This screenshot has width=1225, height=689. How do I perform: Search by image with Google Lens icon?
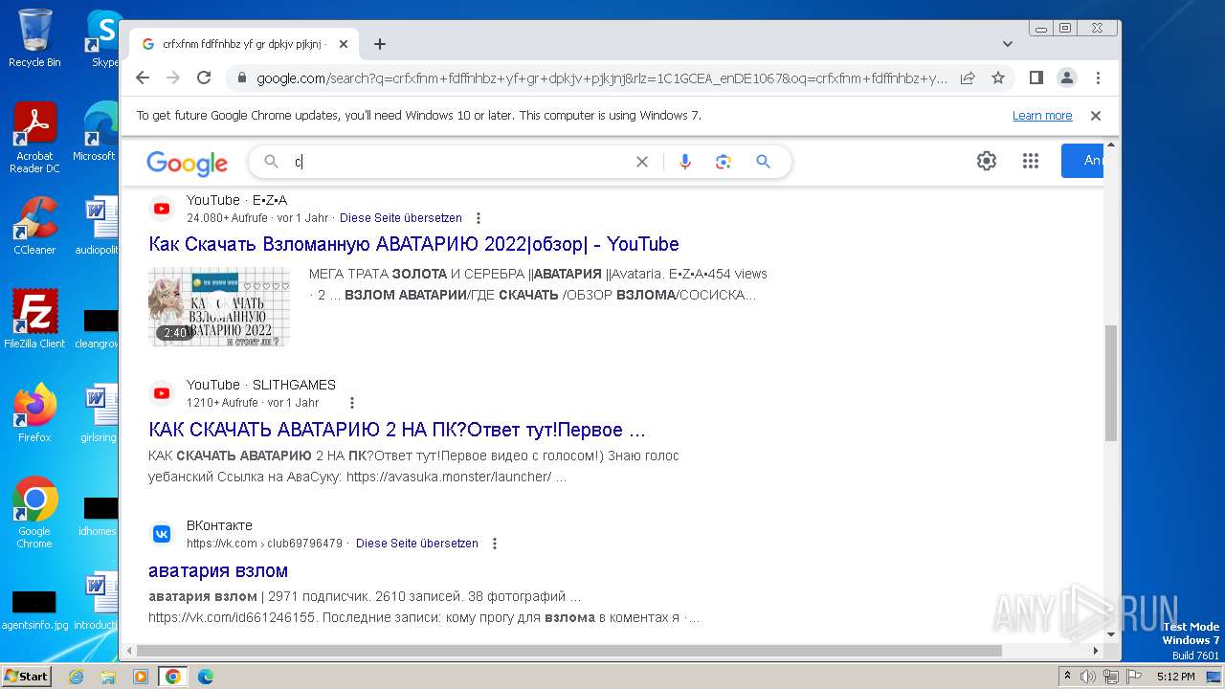tap(724, 162)
